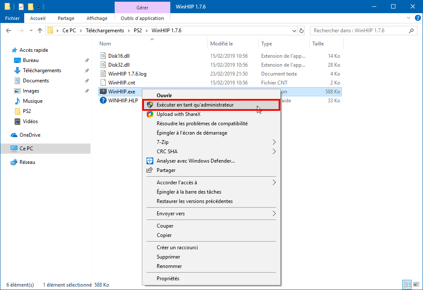Expand the Envoyer vers submenu

pyautogui.click(x=274, y=214)
